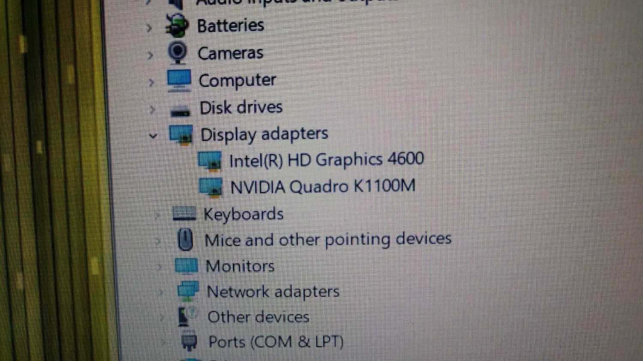The height and width of the screenshot is (361, 643).
Task: Expand the Computer node arrow
Action: click(x=151, y=82)
